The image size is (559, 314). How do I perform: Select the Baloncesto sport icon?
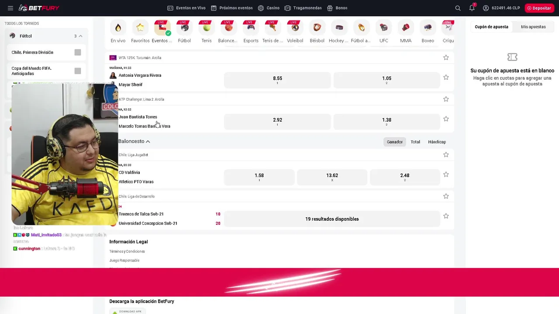coord(228,27)
